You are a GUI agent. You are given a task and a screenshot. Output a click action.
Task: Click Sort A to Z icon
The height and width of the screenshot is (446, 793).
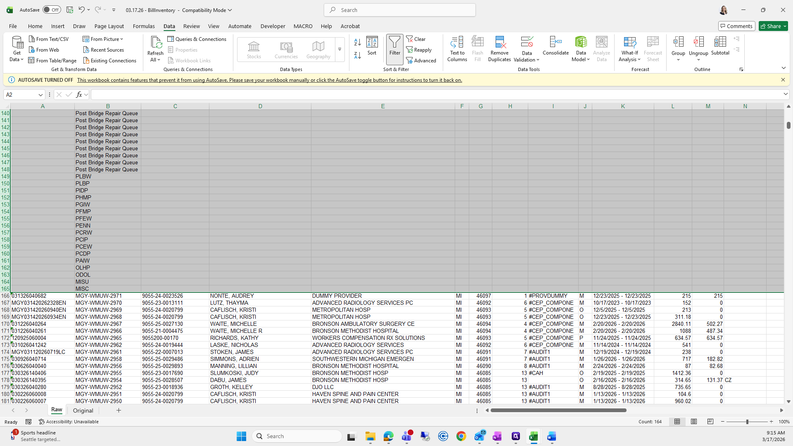(x=358, y=42)
